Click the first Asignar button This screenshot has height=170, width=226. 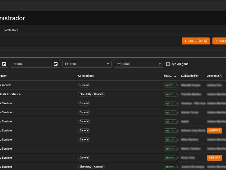tap(214, 131)
